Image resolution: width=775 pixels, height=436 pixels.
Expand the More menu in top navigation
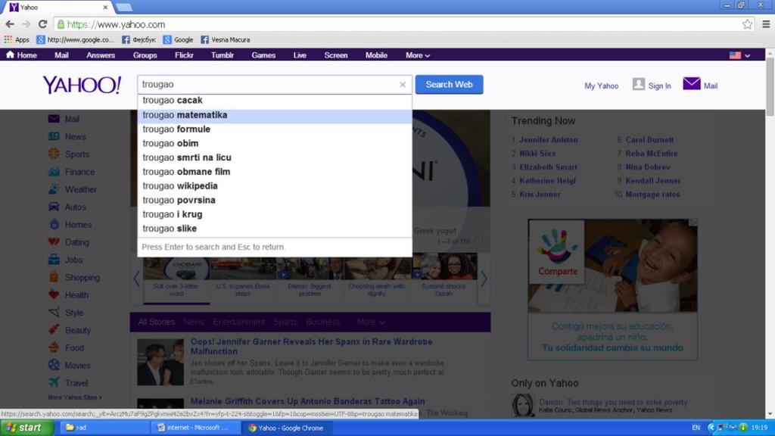click(418, 55)
